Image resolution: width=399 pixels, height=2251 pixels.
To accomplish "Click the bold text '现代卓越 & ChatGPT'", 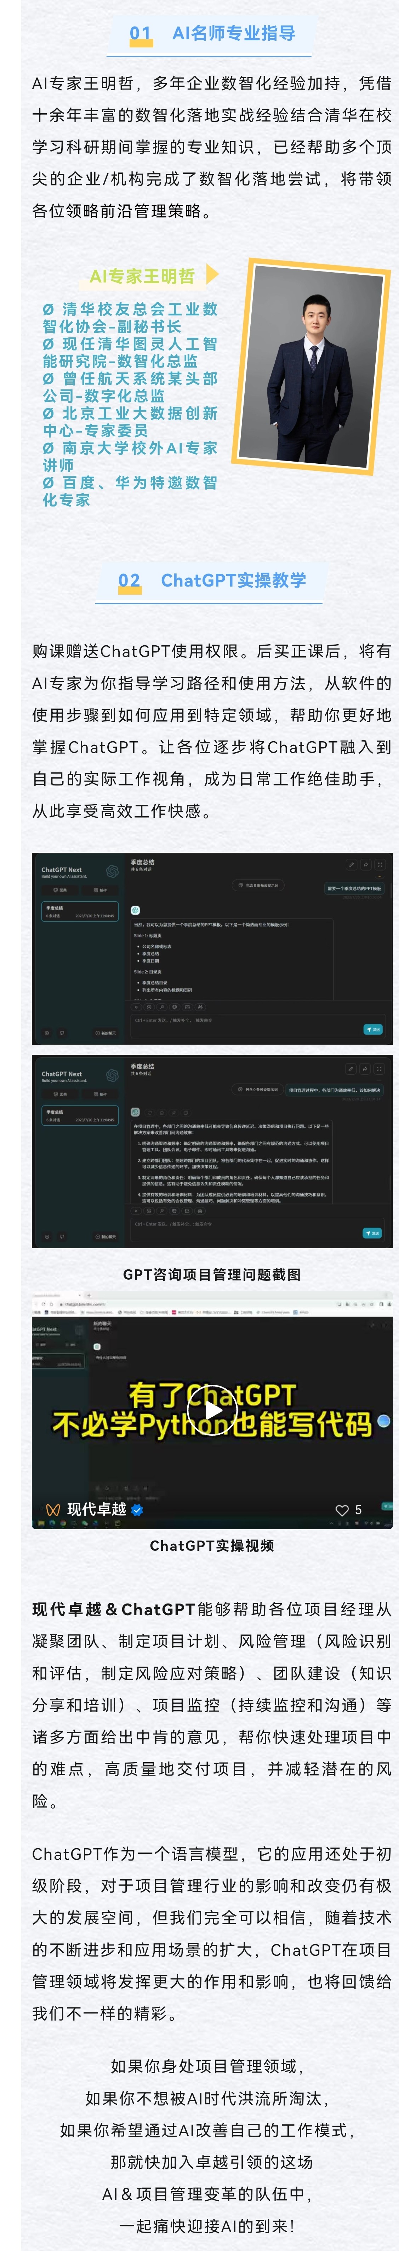I will tap(114, 1609).
